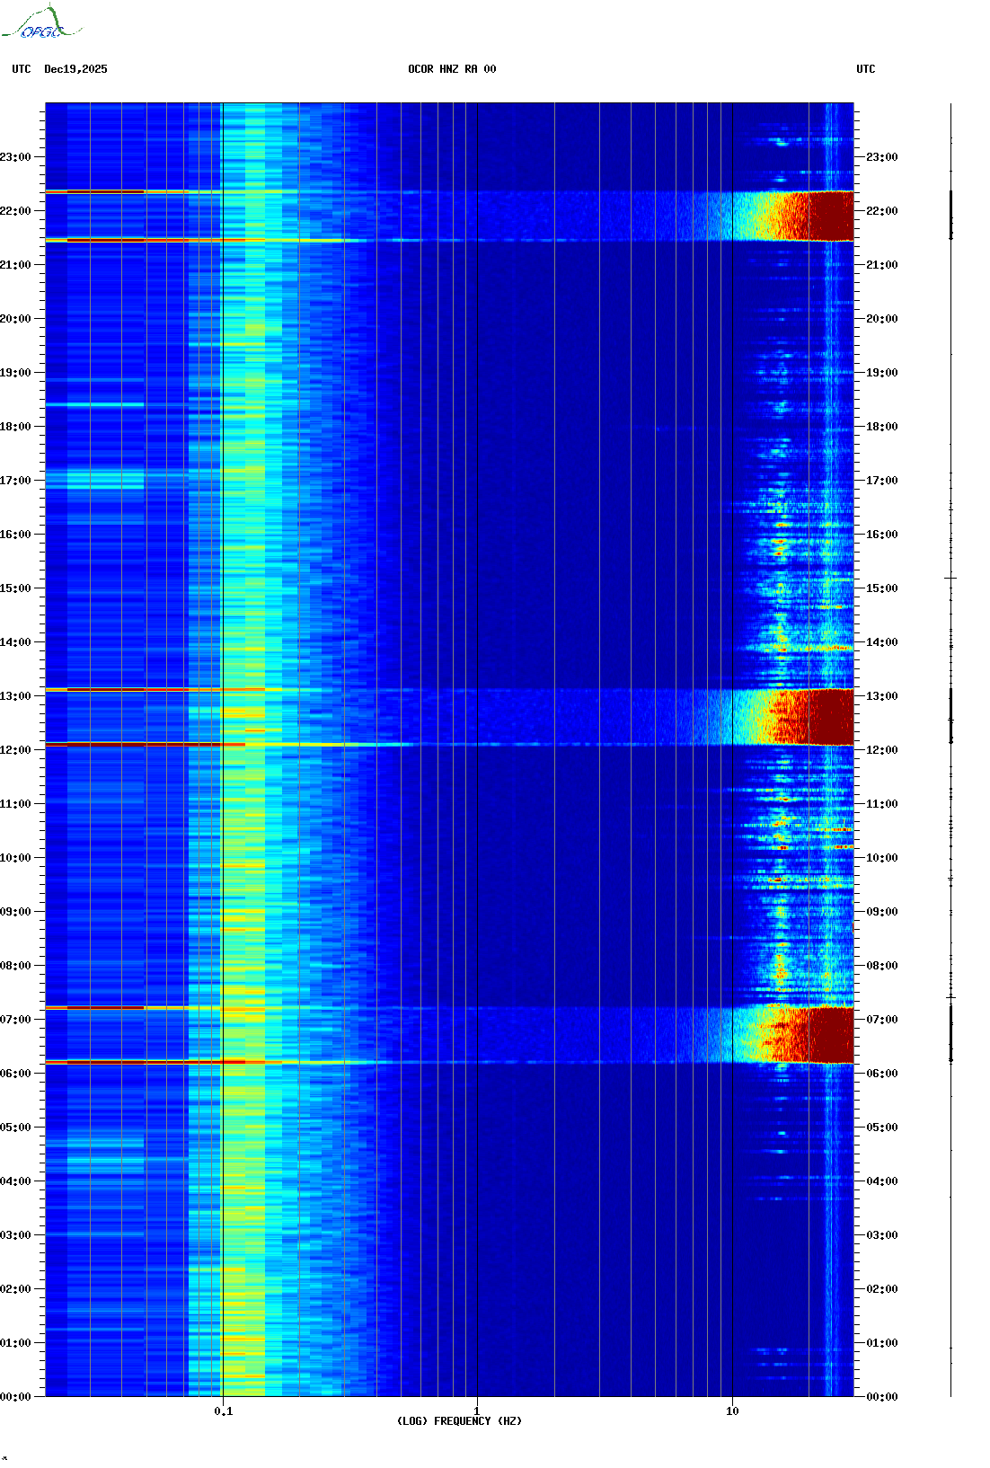990x1468 pixels.
Task: Click the 10 Hz frequency tick label
Action: point(732,1411)
